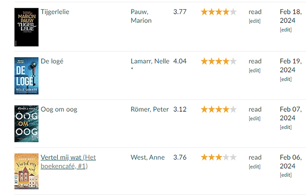Open the Oog om oog title link
Viewport: 306px width, 195px height.
(59, 109)
